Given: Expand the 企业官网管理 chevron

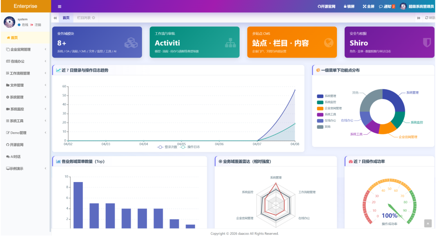Looking at the screenshot, I should [x=46, y=49].
